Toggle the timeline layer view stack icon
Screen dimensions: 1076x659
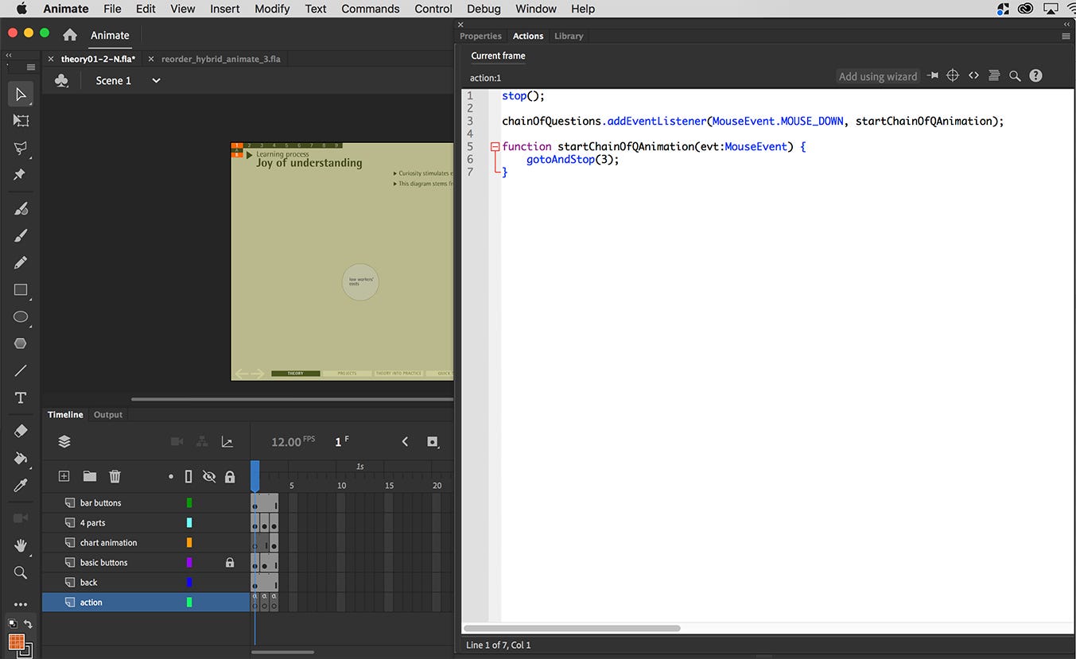tap(64, 442)
